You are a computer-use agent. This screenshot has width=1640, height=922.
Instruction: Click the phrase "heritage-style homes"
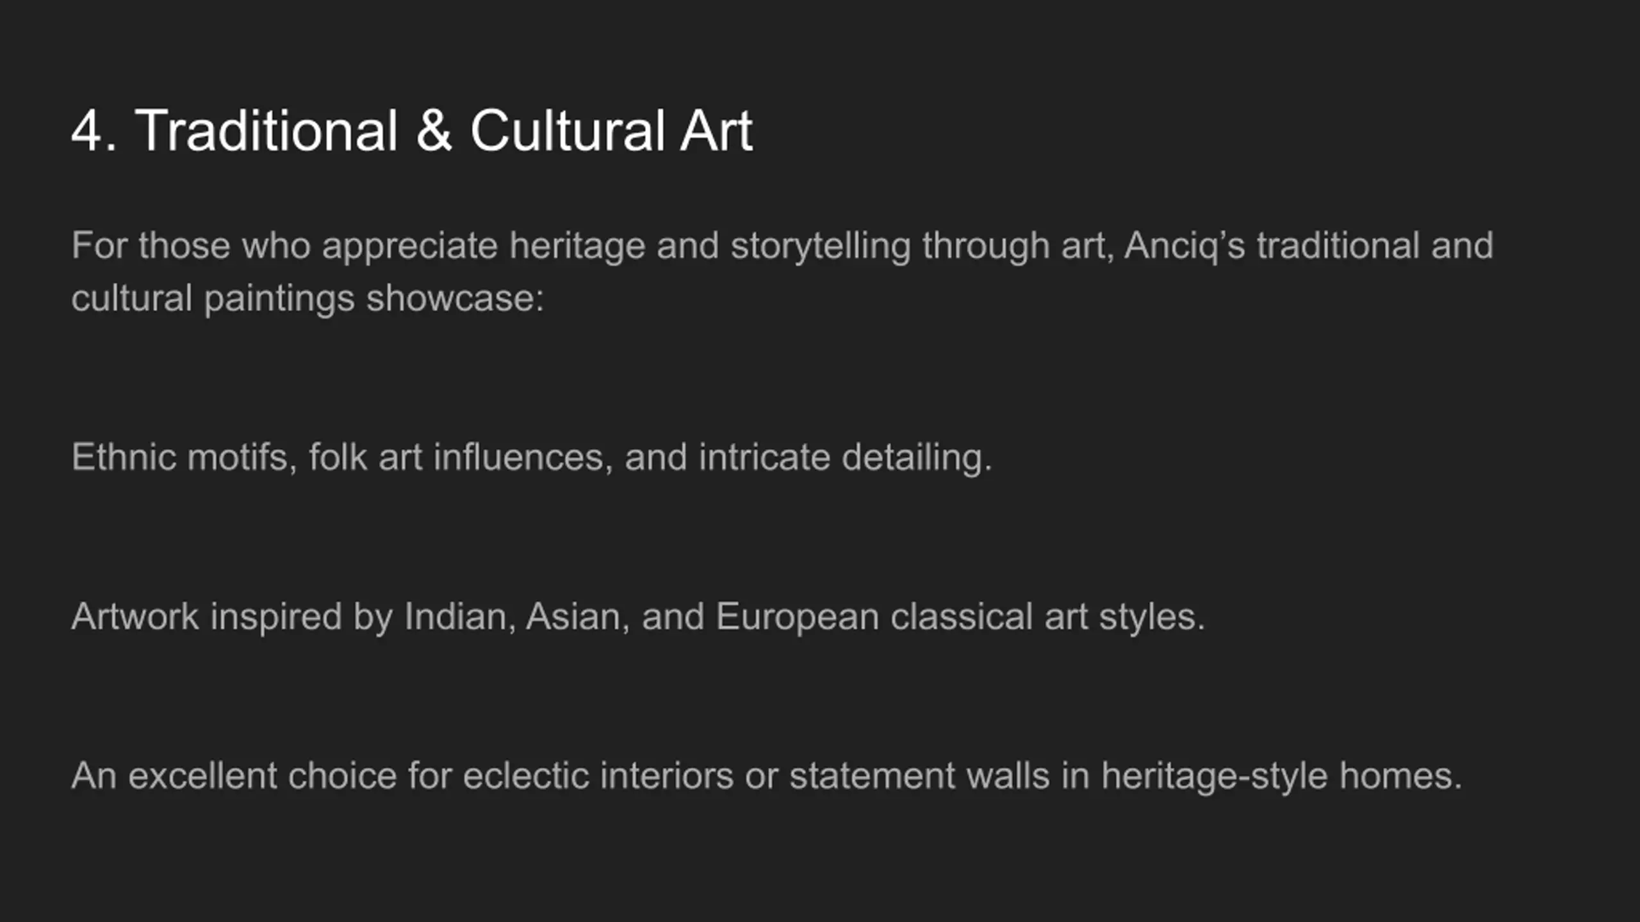1281,776
